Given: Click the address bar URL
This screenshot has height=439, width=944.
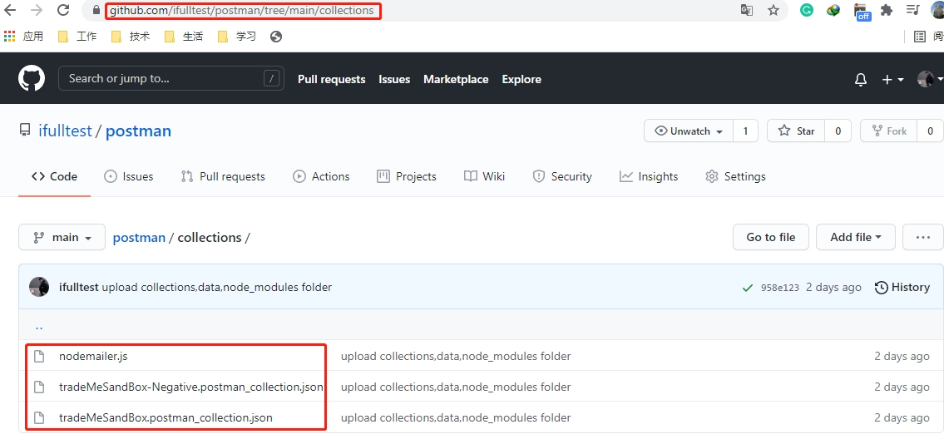Looking at the screenshot, I should (x=241, y=11).
